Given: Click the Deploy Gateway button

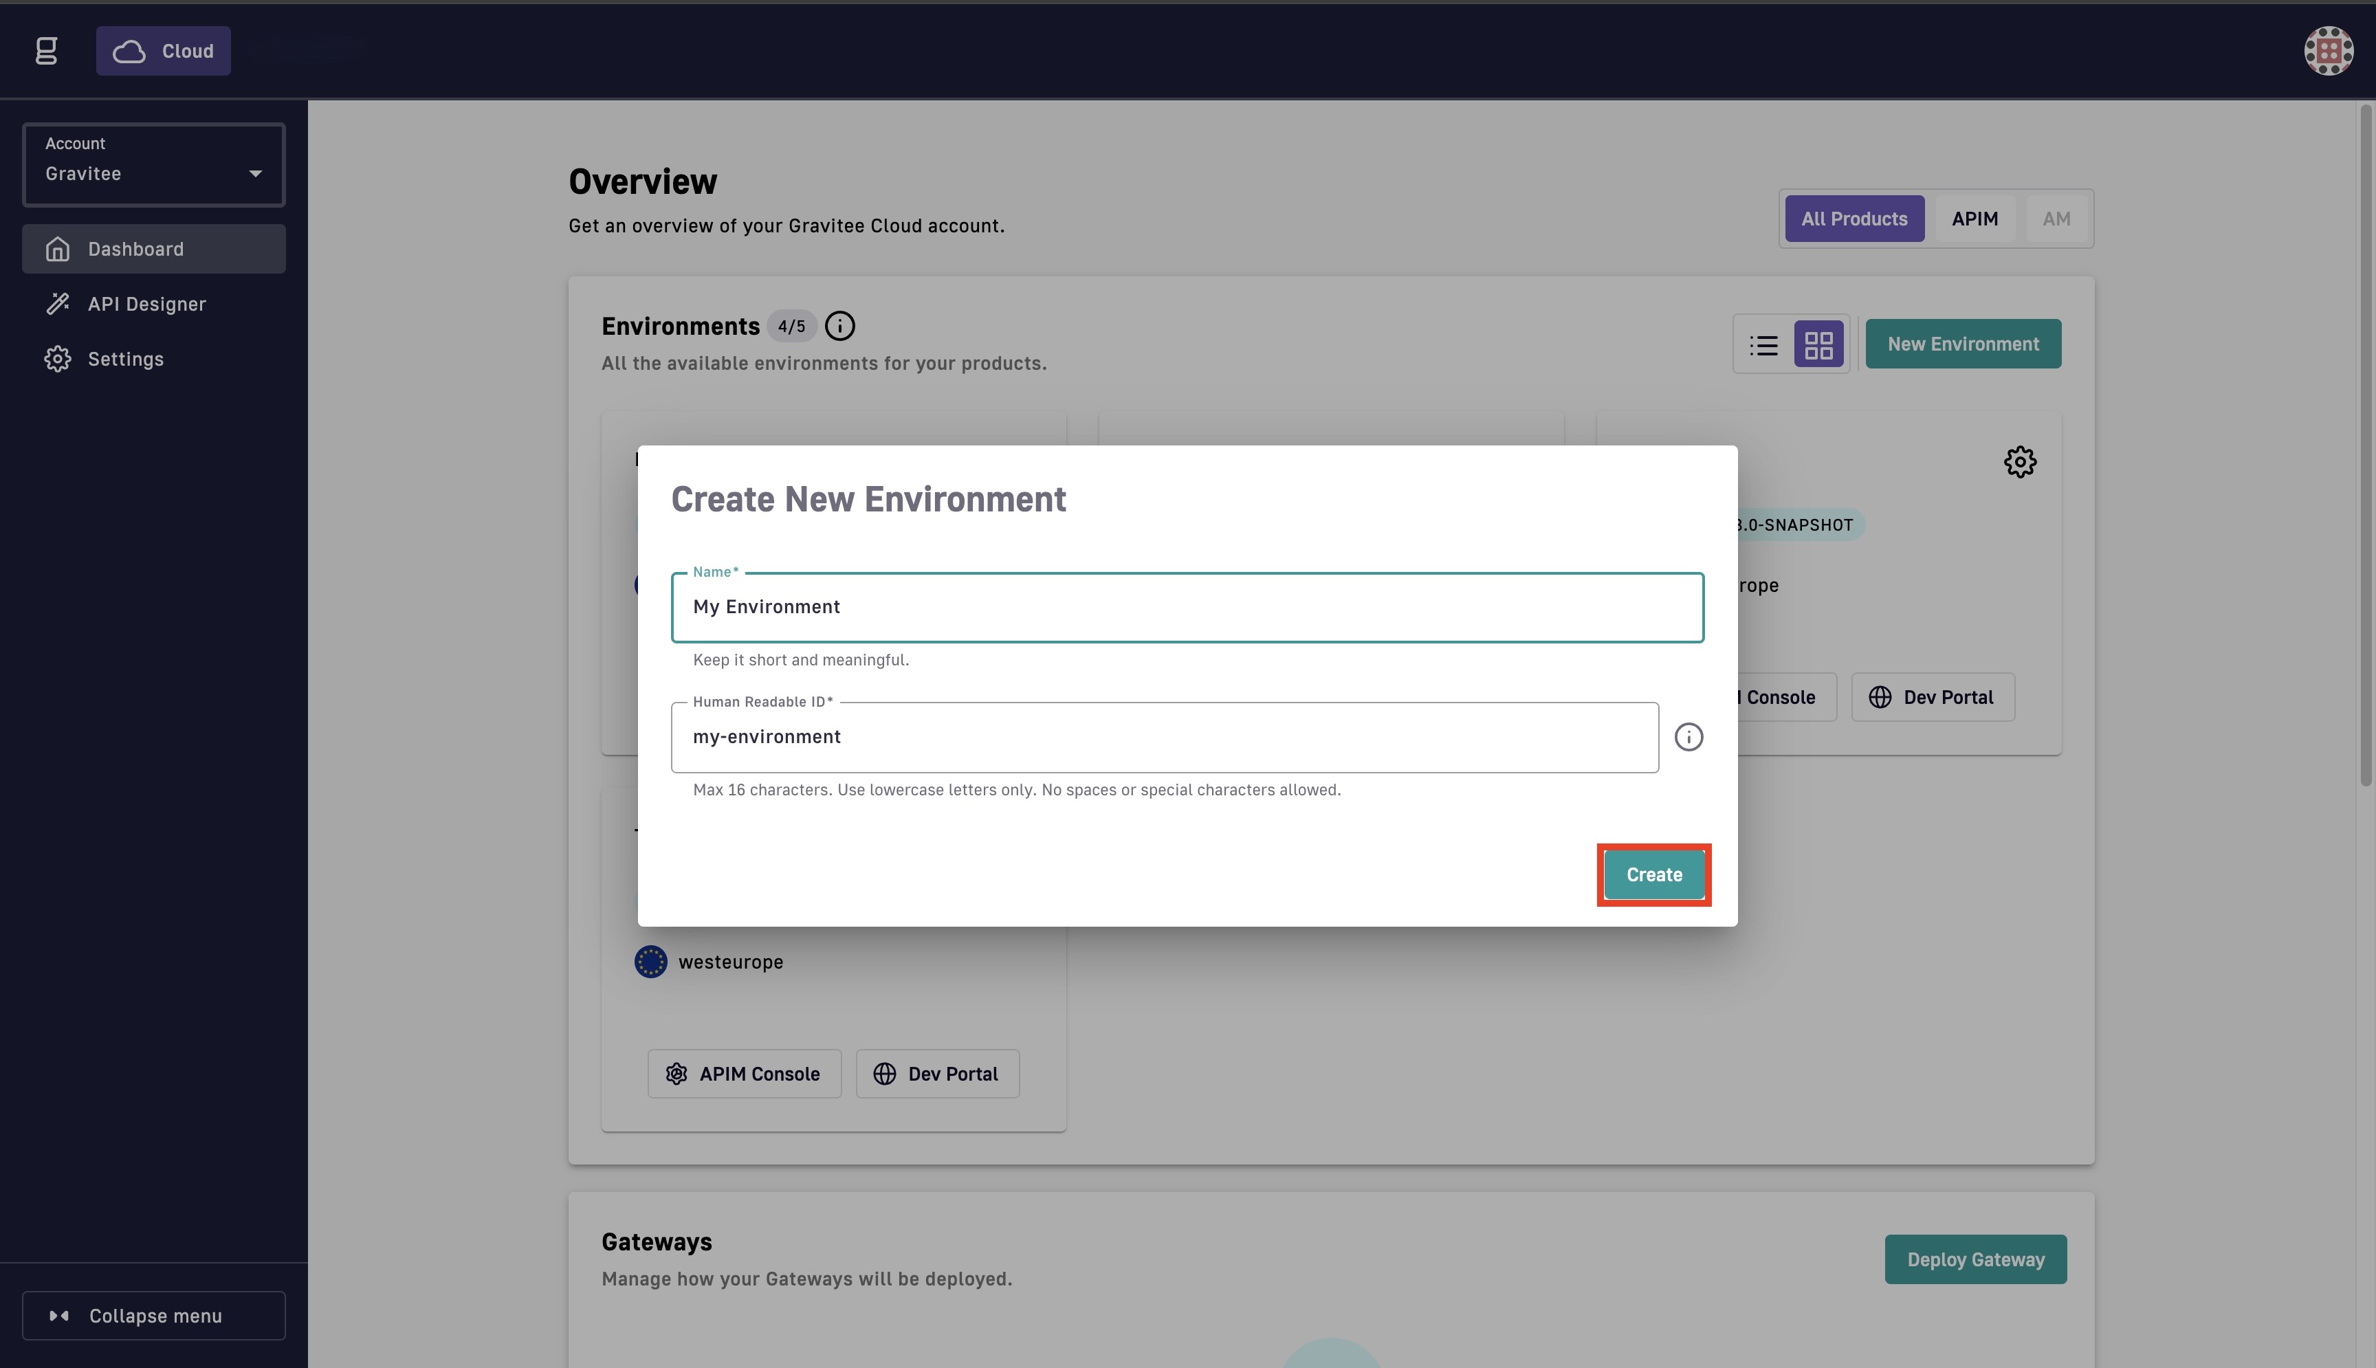Looking at the screenshot, I should (1974, 1260).
